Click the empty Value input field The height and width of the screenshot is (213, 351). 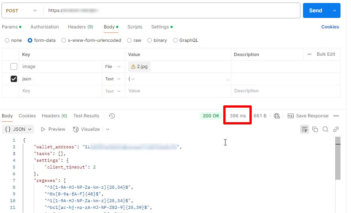[178, 91]
